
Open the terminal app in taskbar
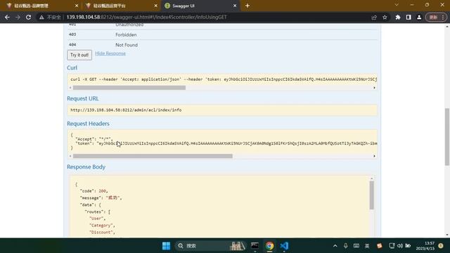[255, 246]
